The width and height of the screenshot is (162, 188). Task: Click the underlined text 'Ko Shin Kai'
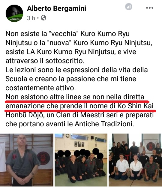click(x=135, y=106)
